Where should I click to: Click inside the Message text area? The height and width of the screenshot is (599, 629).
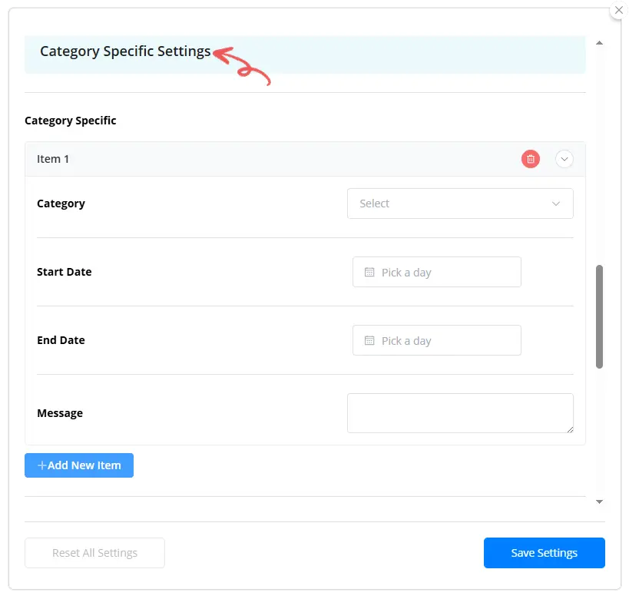(x=459, y=412)
